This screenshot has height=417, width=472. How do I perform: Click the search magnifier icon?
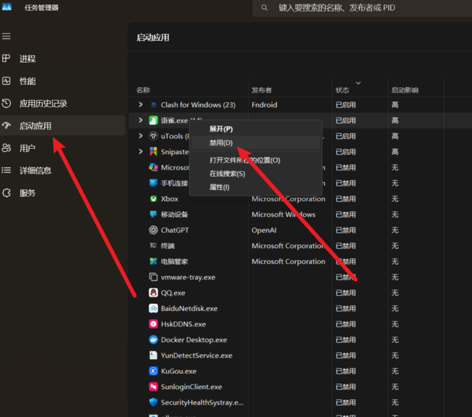[x=264, y=8]
